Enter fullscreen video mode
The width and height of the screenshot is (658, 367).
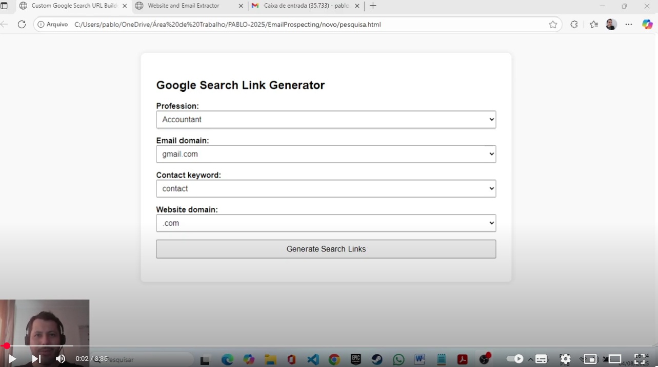(x=640, y=359)
